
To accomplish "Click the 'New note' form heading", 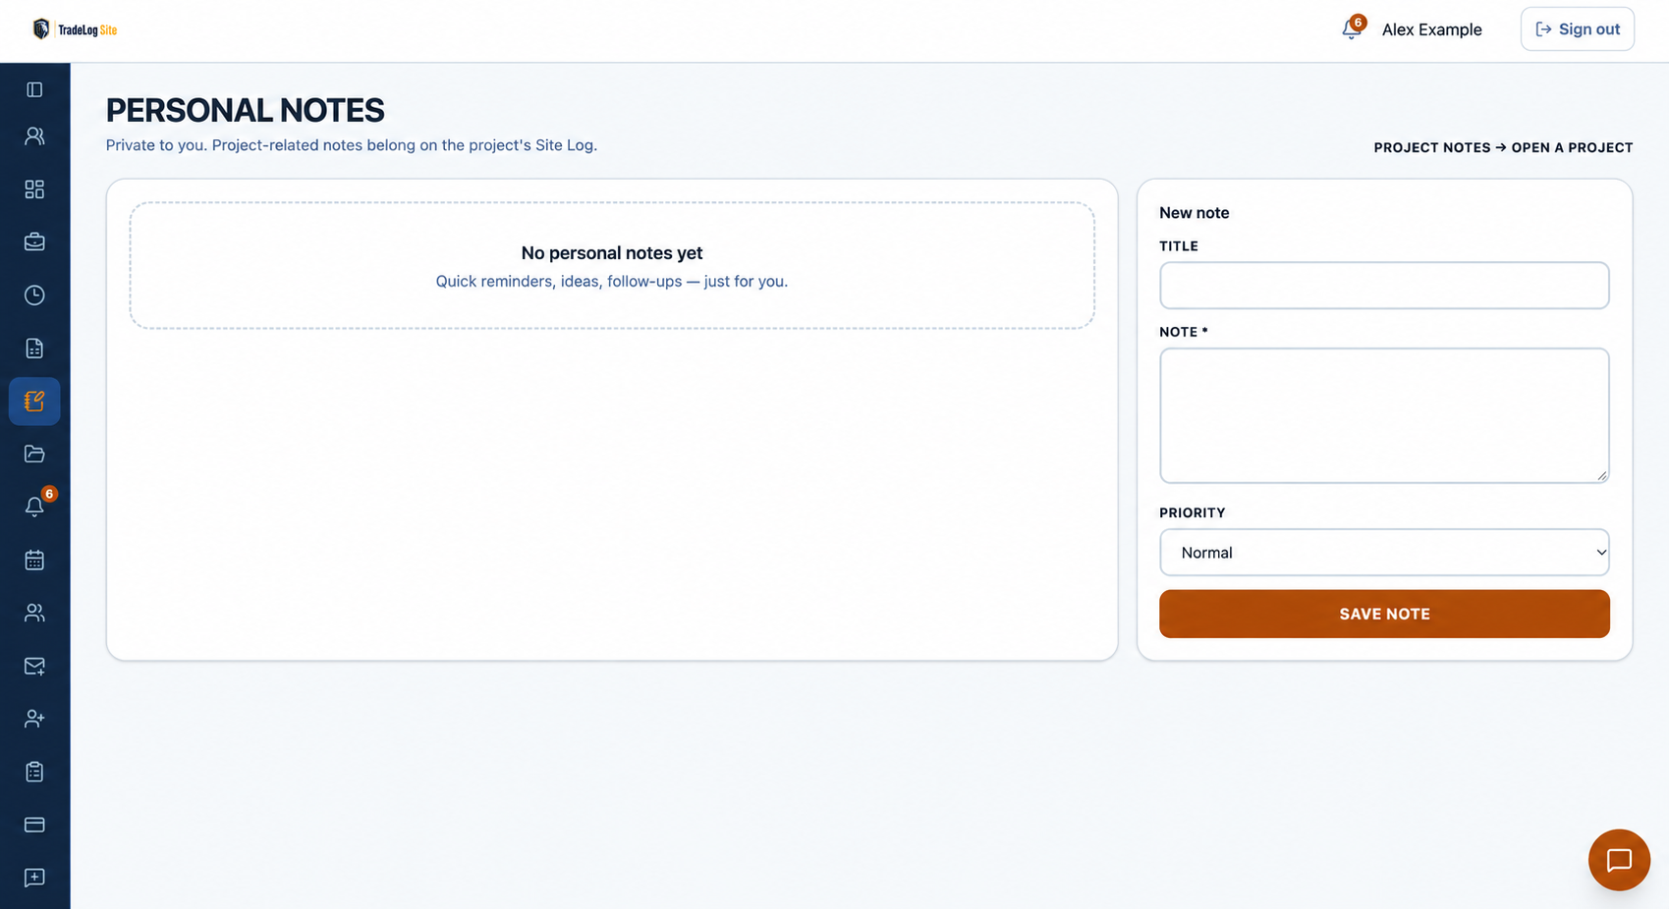I will click(1194, 213).
